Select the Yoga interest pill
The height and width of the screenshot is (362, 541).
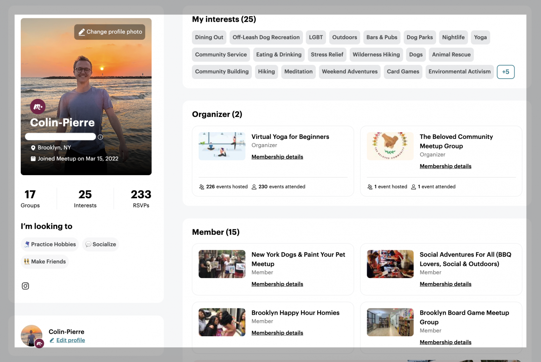(x=480, y=37)
